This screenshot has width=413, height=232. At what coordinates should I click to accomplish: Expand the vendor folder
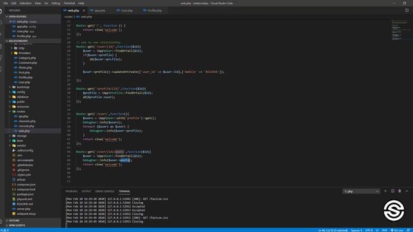coord(21,146)
